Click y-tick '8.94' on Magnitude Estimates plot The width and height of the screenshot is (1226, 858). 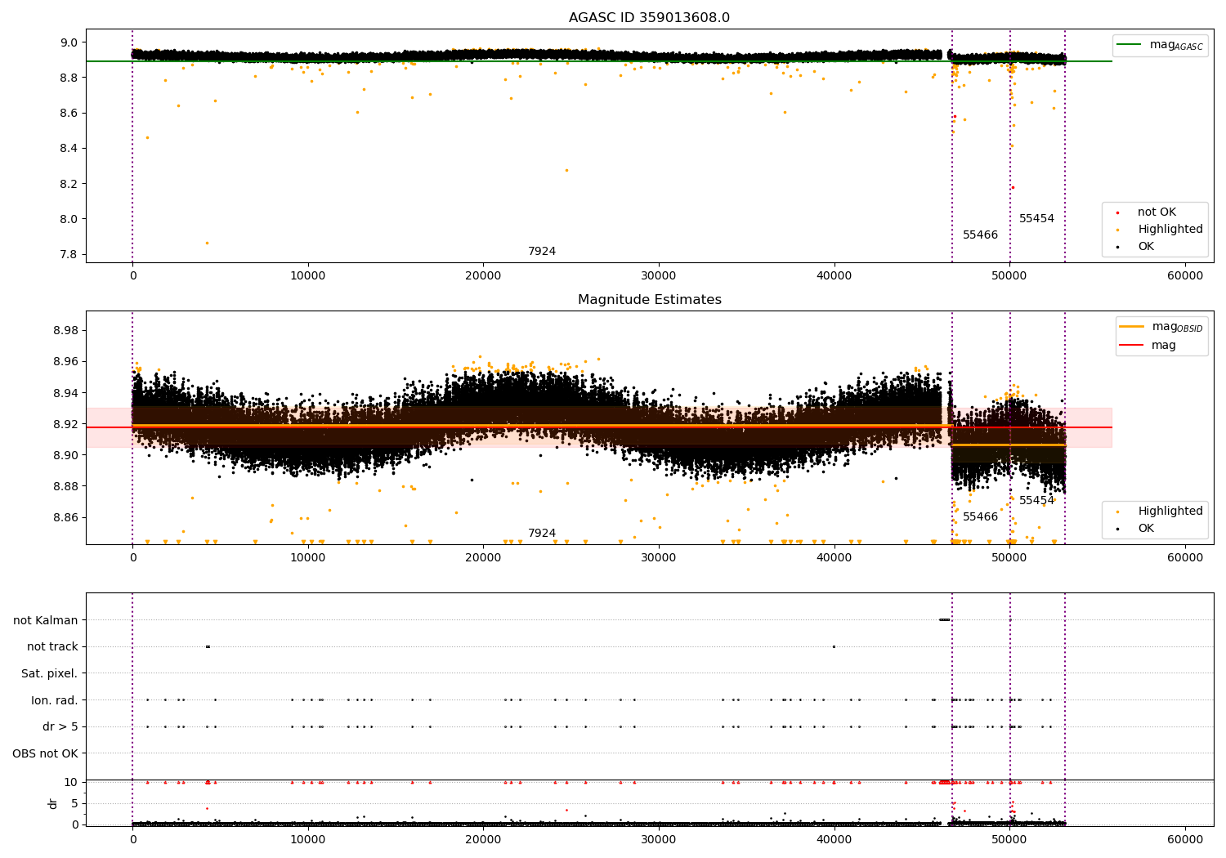(66, 393)
